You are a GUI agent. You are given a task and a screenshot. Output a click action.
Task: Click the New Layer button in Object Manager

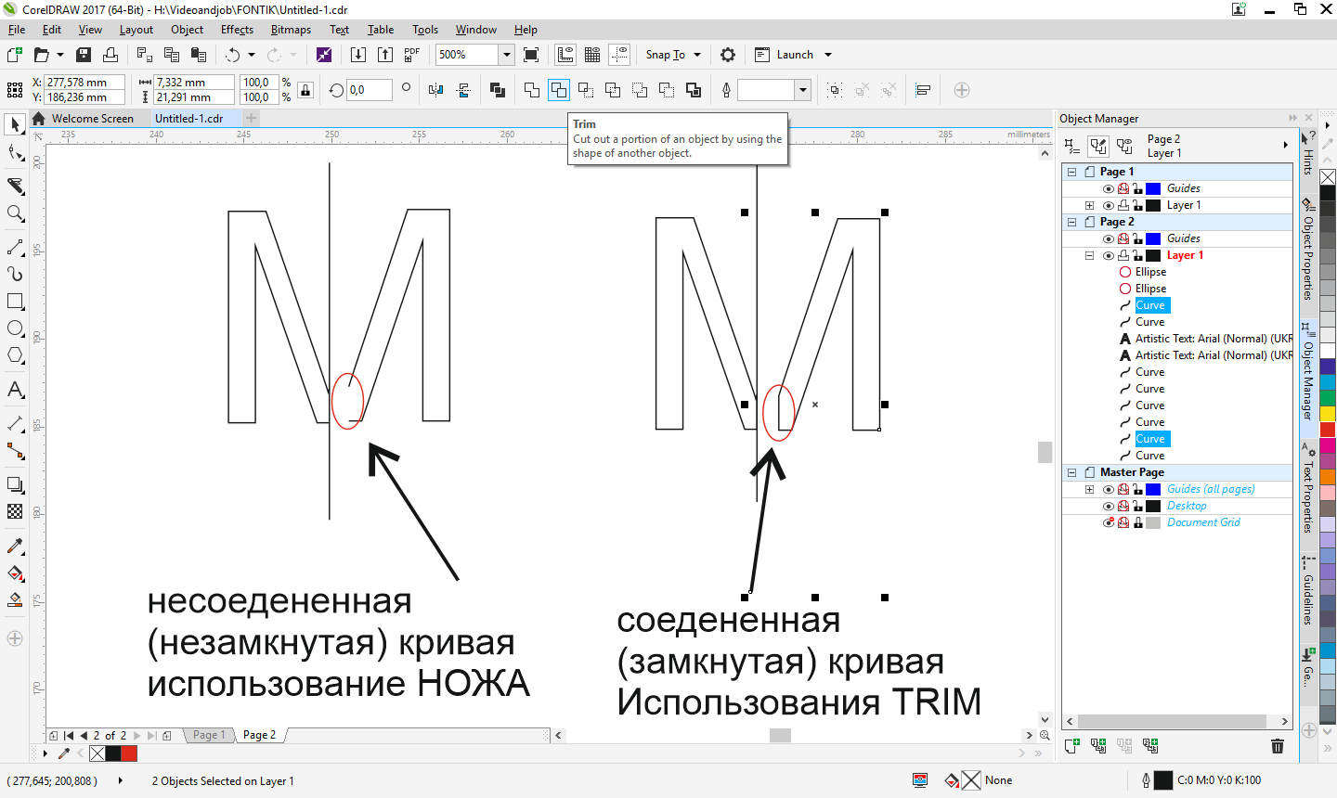tap(1072, 745)
